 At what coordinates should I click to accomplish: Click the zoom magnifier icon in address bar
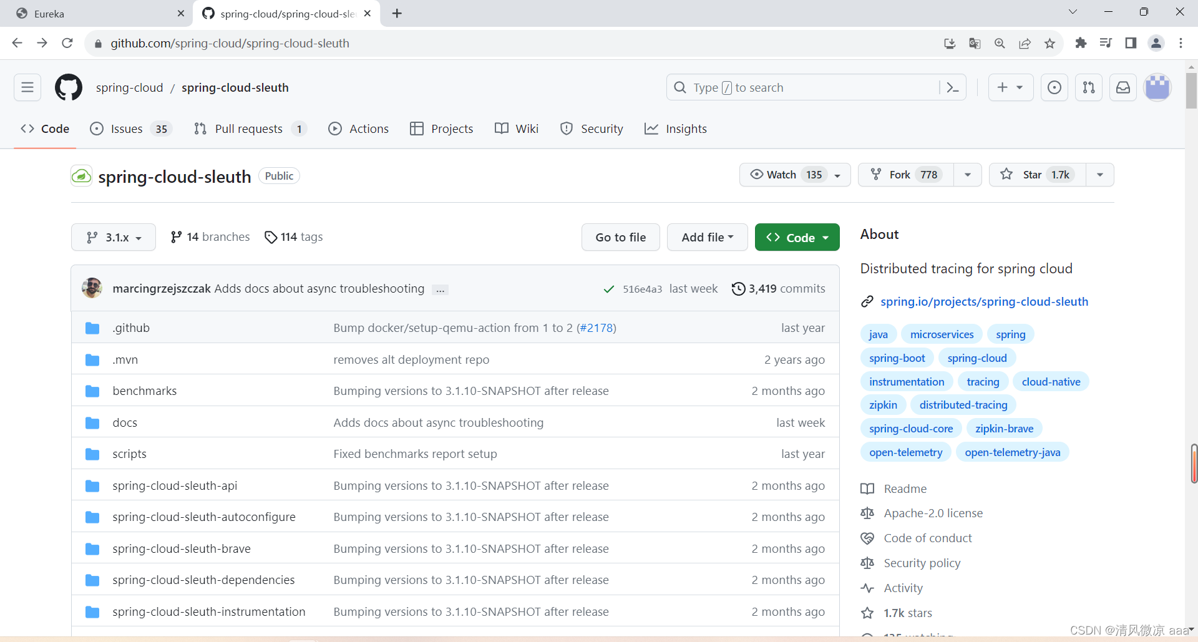1000,43
